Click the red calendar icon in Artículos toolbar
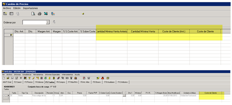Viewport: 232px width, 105px height. pyautogui.click(x=84, y=78)
